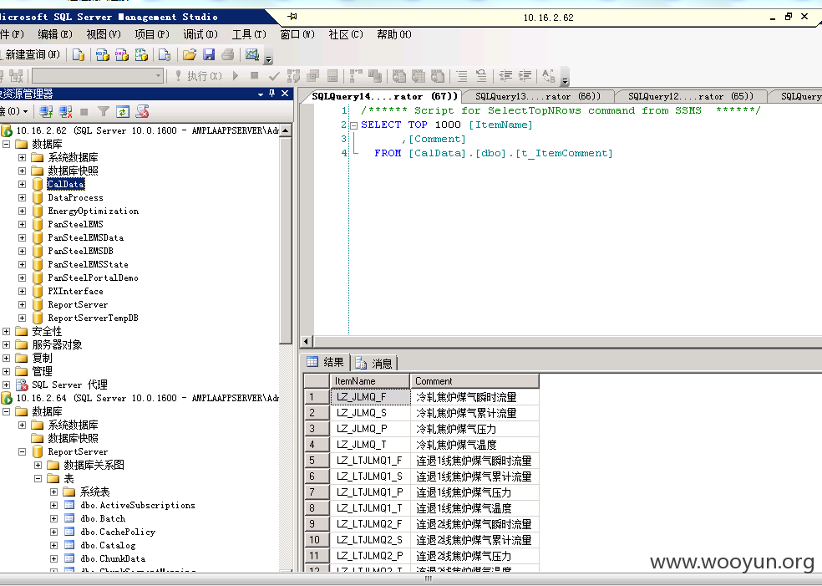
Task: Close the Object Explorer panel
Action: coord(285,94)
